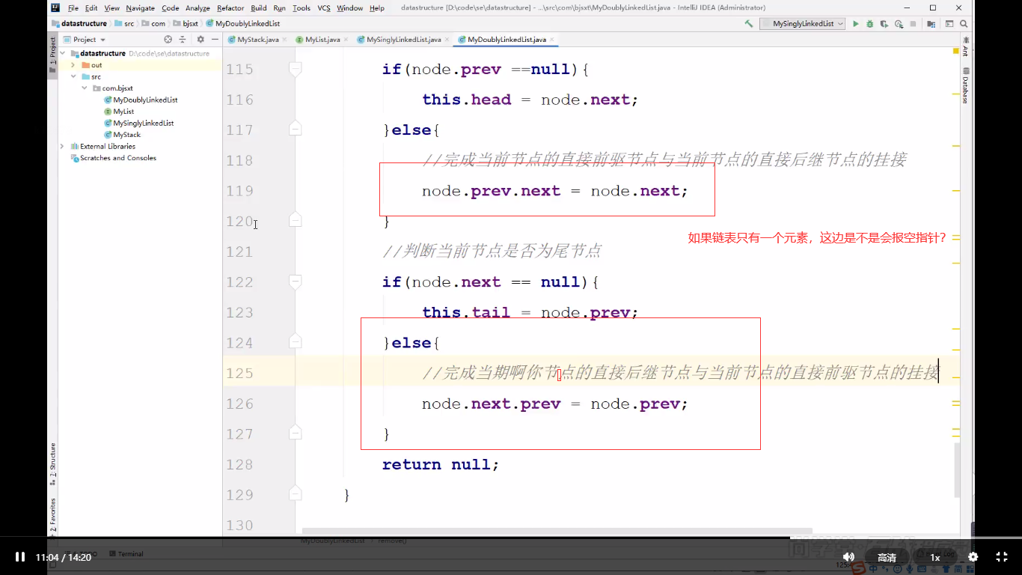This screenshot has height=575, width=1022.
Task: Click the 'return null;' code line
Action: [x=441, y=464]
